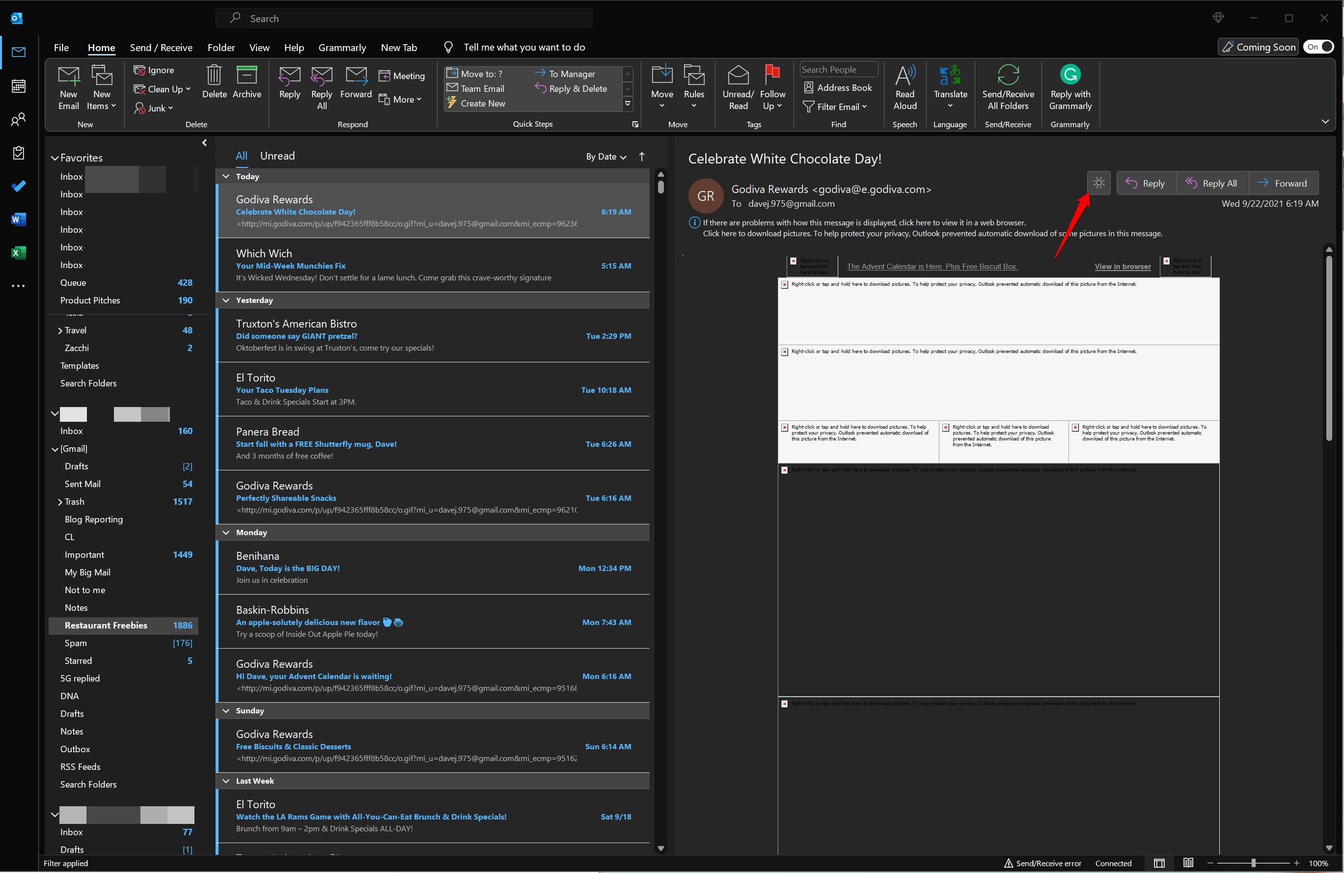Viewport: 1344px width, 873px height.
Task: Open the Send/Receive ribbon tab
Action: (159, 46)
